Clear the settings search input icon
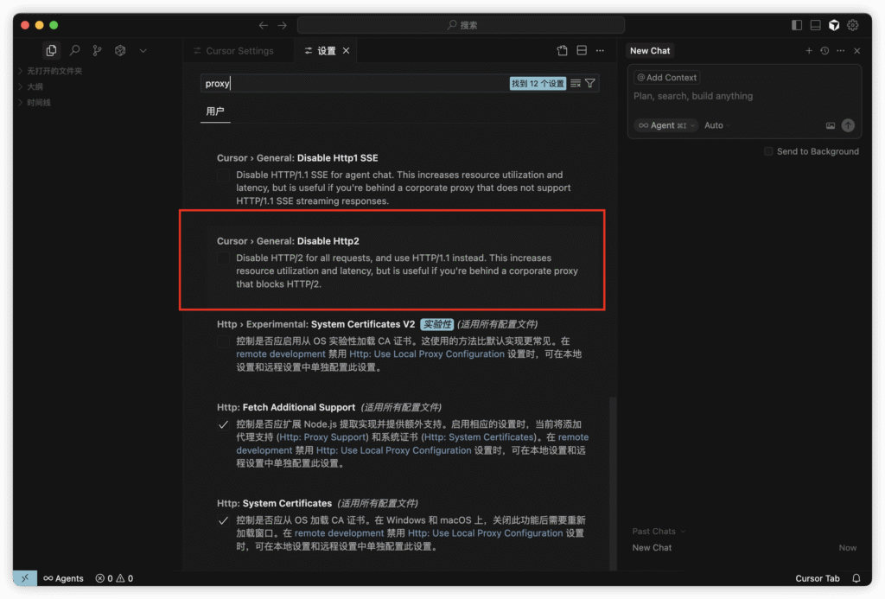 click(x=576, y=84)
